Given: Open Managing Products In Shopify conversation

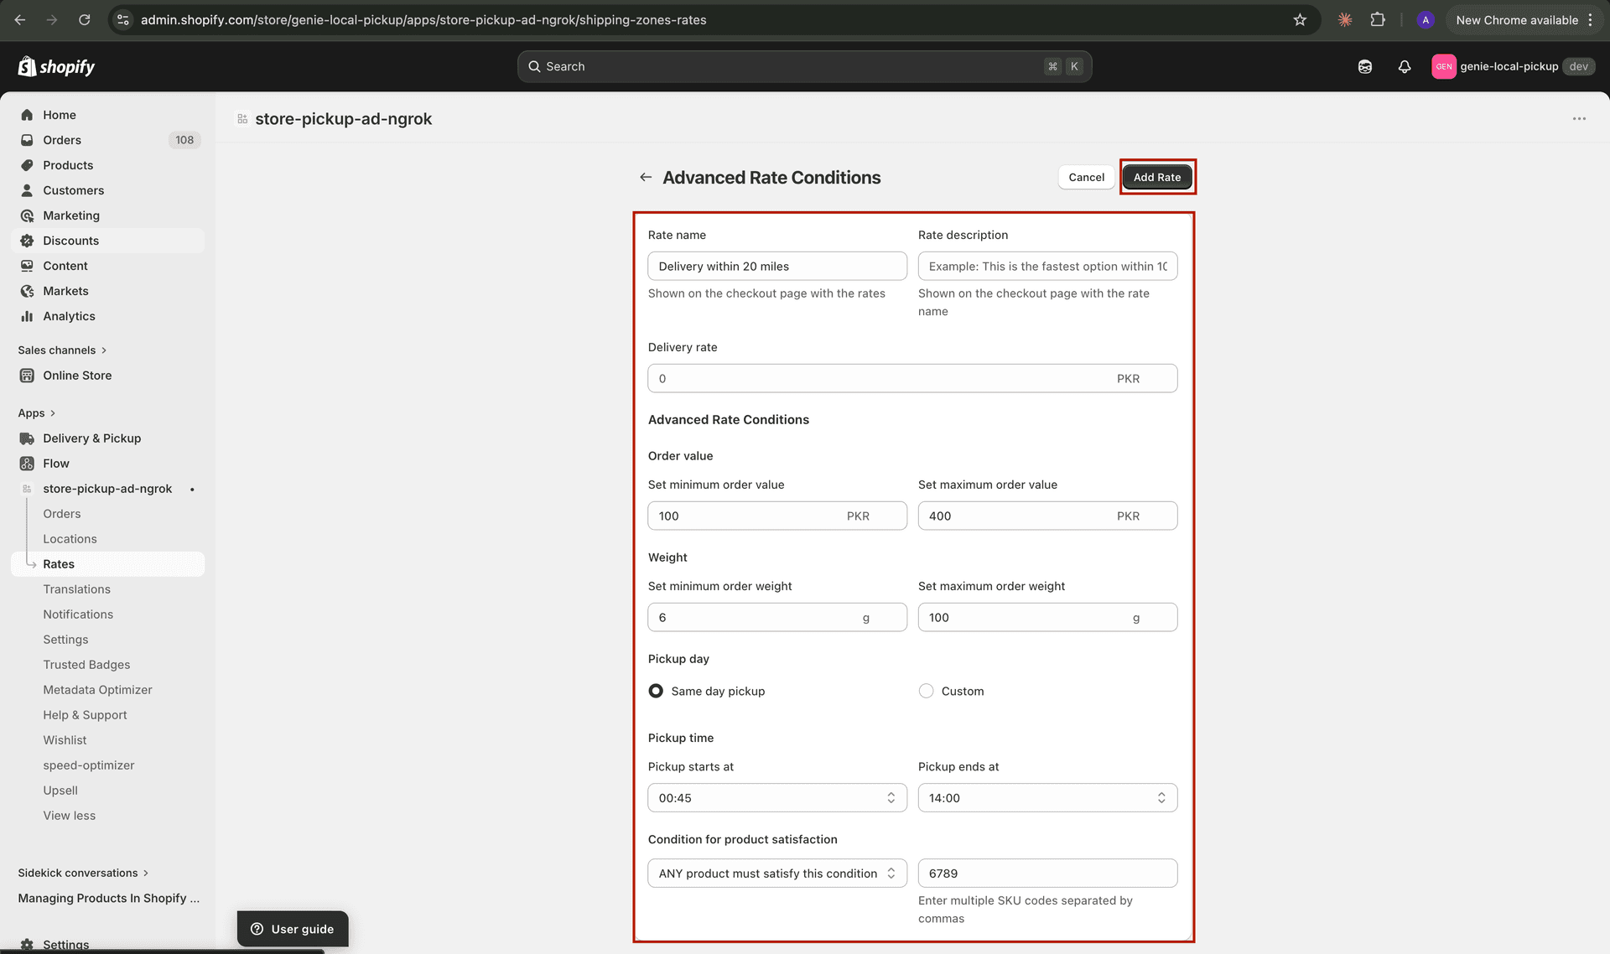Looking at the screenshot, I should coord(108,898).
